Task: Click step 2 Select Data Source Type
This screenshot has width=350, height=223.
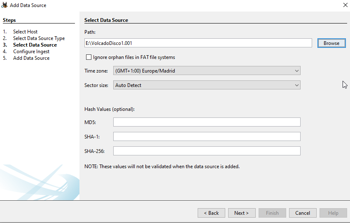Action: coord(39,38)
